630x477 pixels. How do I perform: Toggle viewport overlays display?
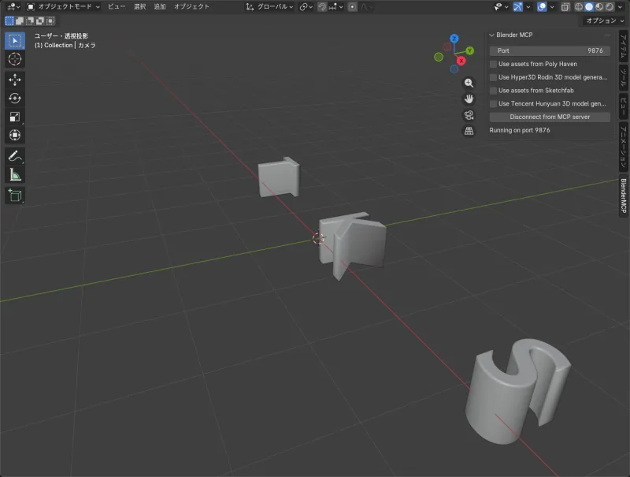542,7
